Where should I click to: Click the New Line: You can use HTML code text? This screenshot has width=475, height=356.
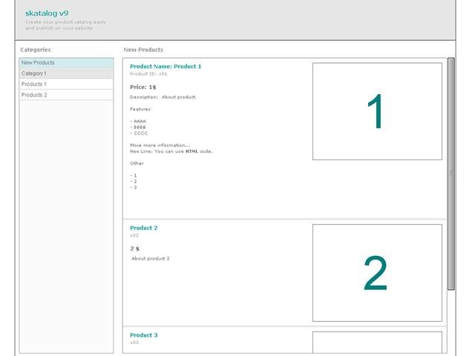[x=171, y=151]
